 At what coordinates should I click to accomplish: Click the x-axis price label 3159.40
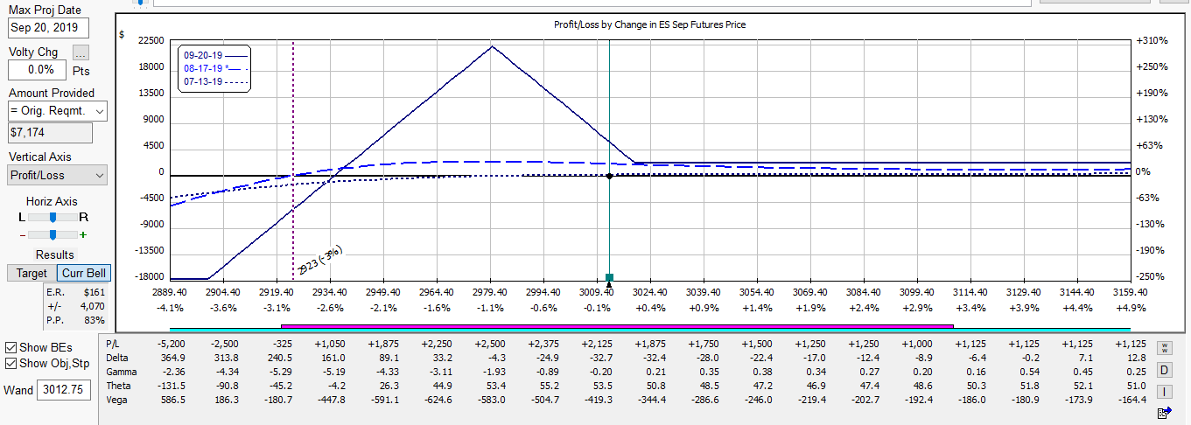1130,292
